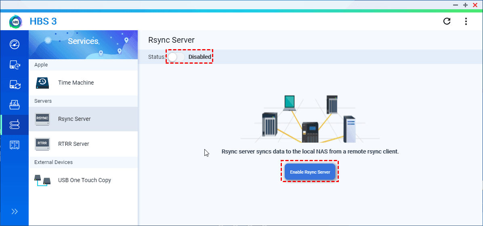Expand the sidebar with double chevron
Image resolution: width=483 pixels, height=226 pixels.
coord(15,211)
